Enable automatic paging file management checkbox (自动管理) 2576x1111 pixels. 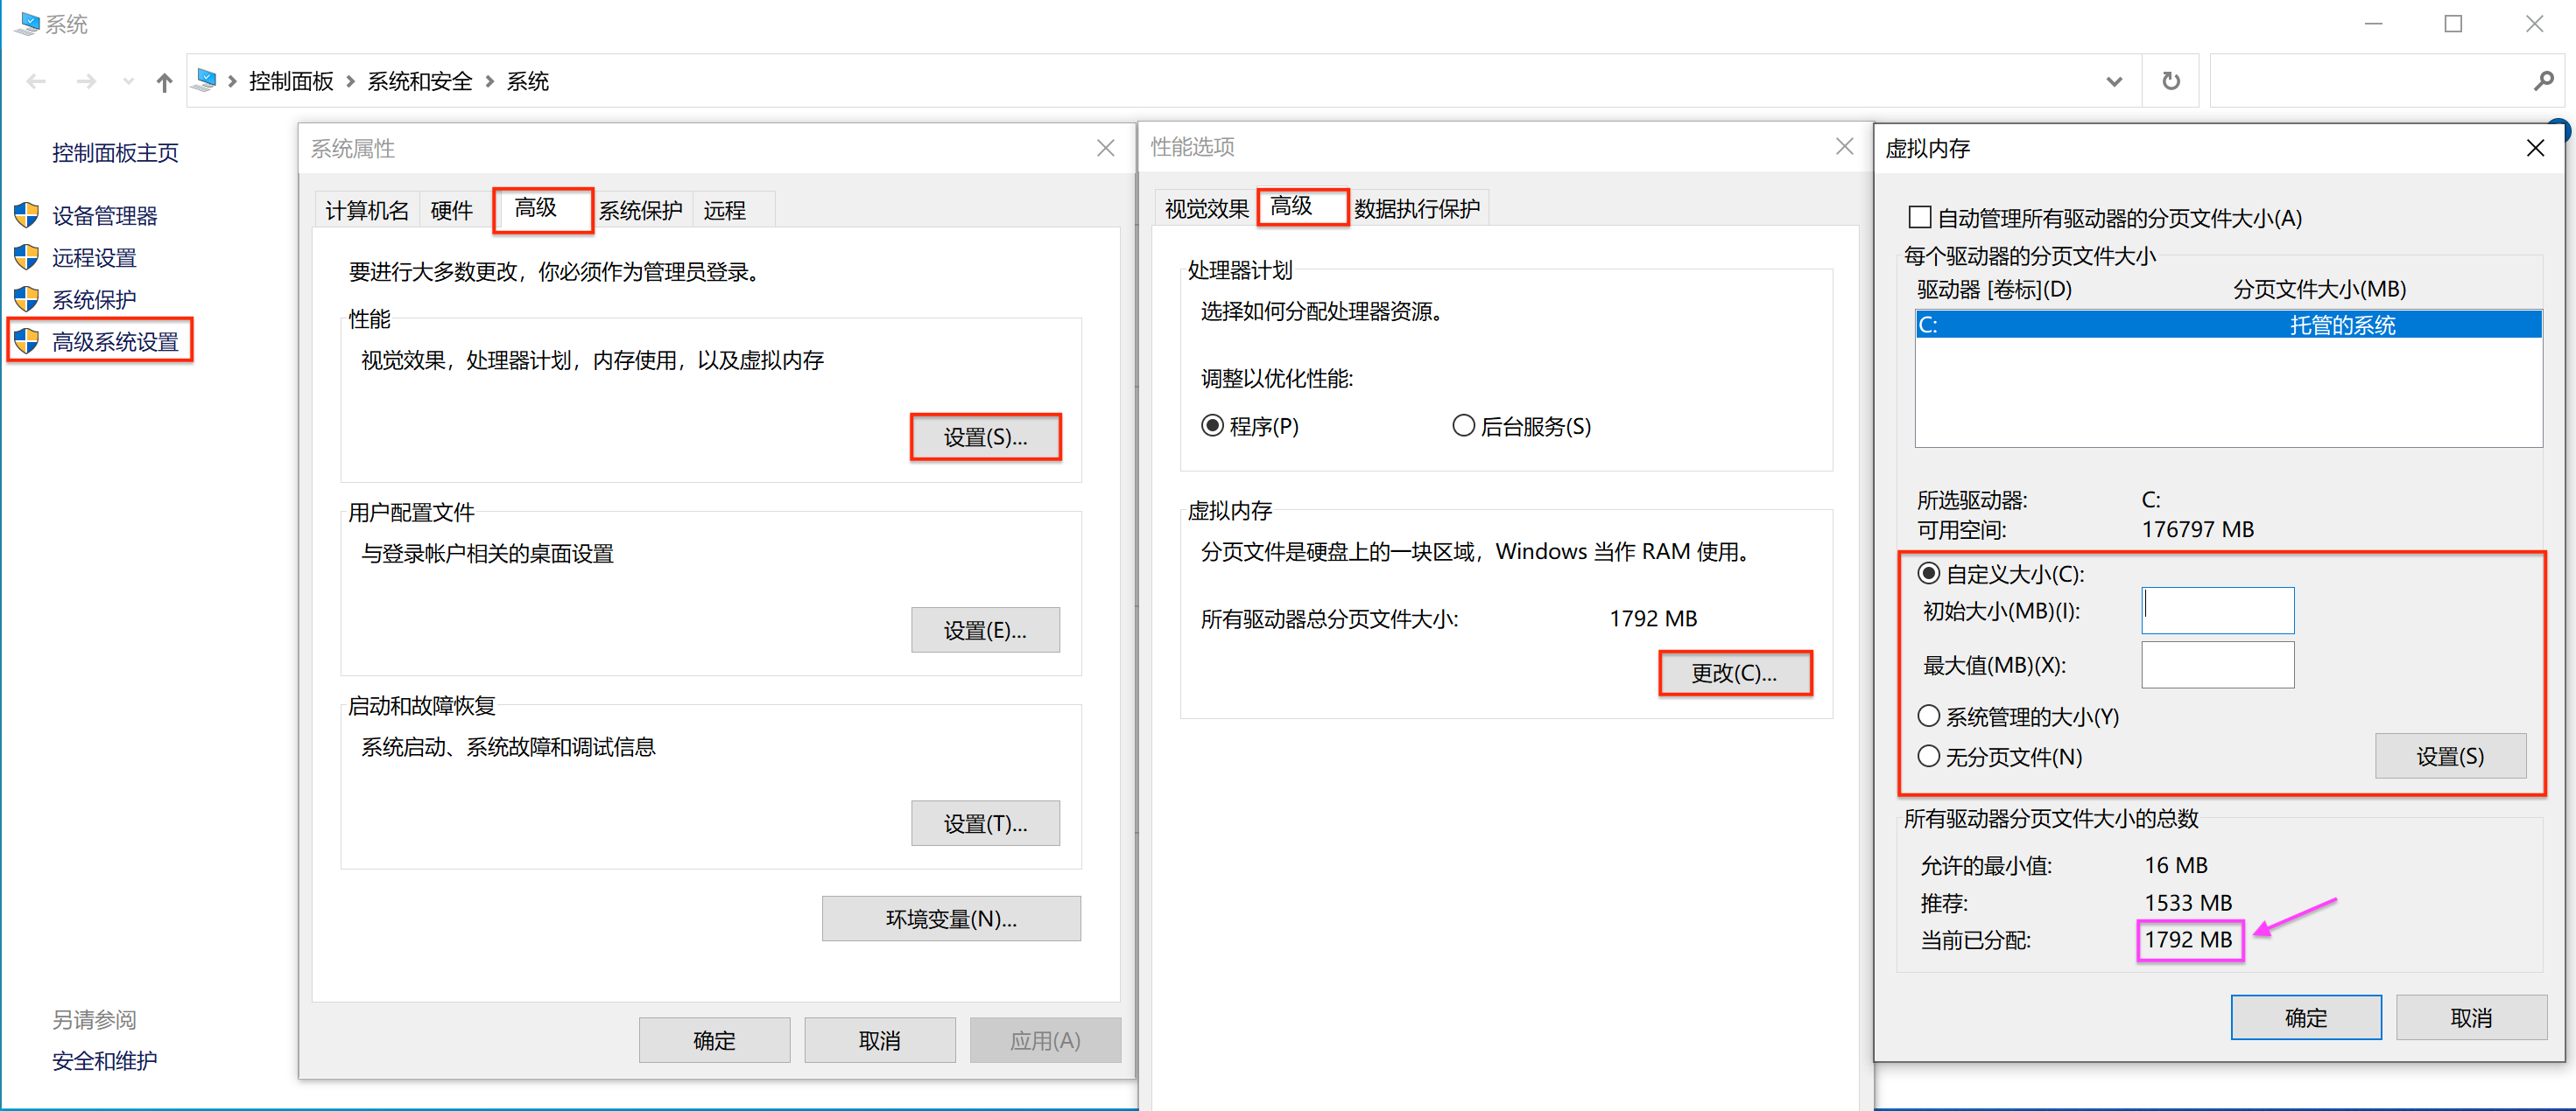point(1919,217)
